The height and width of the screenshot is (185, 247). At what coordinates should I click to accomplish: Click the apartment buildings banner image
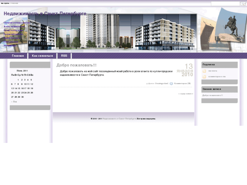pos(112,32)
